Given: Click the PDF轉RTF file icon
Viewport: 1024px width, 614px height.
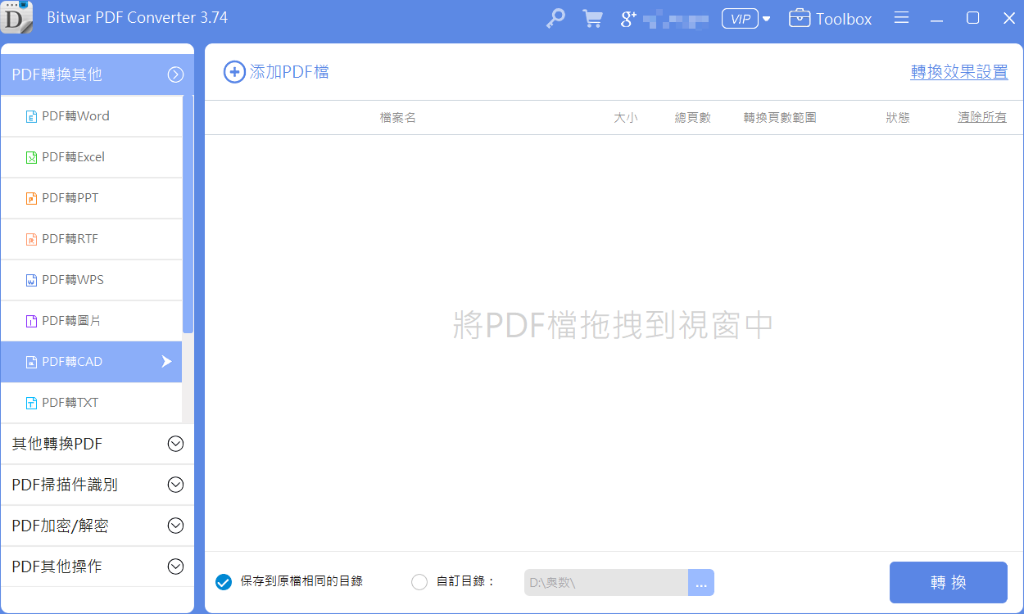Looking at the screenshot, I should 32,240.
